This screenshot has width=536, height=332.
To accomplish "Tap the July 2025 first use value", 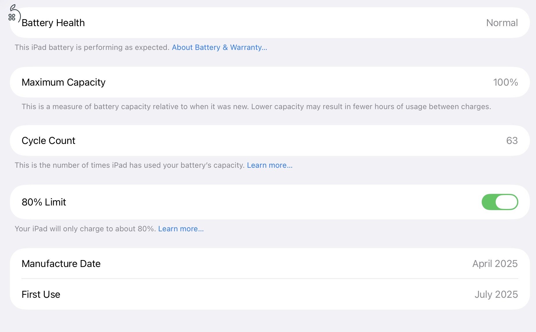I will [496, 294].
